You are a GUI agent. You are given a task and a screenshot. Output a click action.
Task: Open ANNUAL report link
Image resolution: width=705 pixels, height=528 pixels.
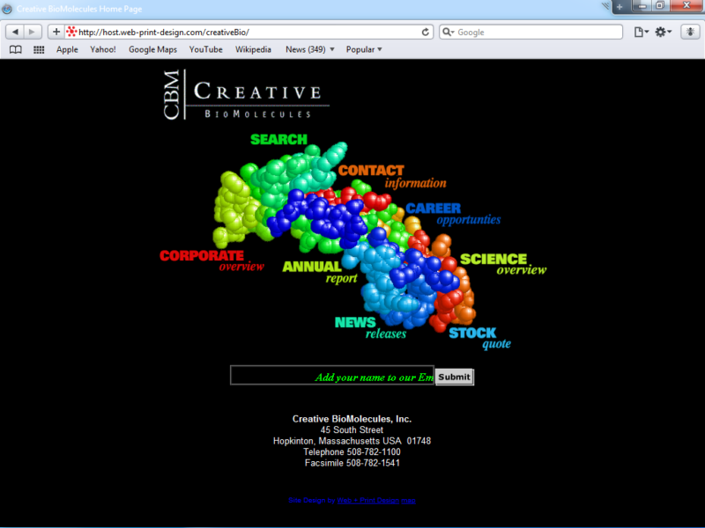pyautogui.click(x=320, y=272)
